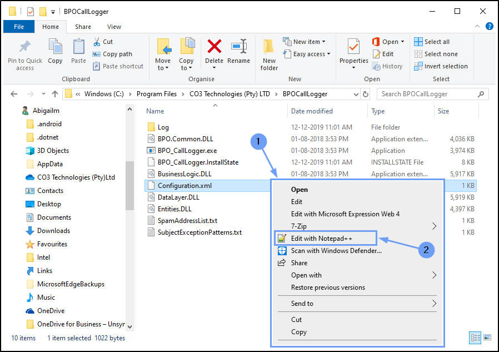Click the Help question mark icon

(x=489, y=27)
